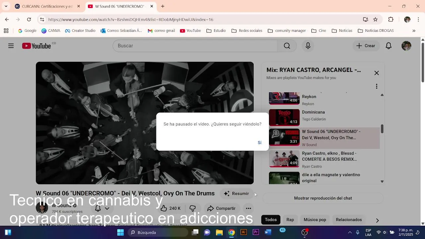Dislike the video

(193, 208)
